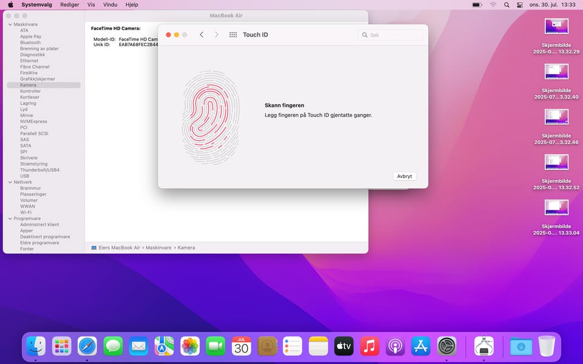Collapse the Programvare tree section
Image resolution: width=583 pixels, height=364 pixels.
[x=10, y=218]
